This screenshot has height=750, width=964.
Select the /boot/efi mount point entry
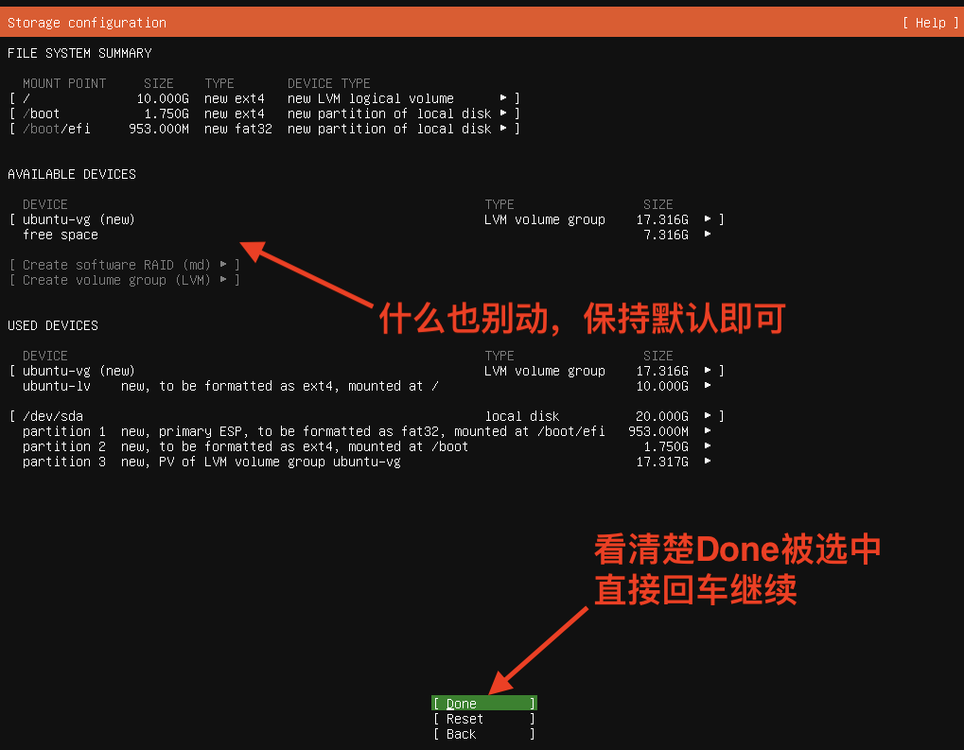point(265,129)
